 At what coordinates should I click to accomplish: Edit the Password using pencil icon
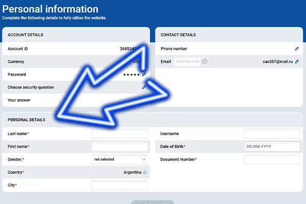point(144,74)
